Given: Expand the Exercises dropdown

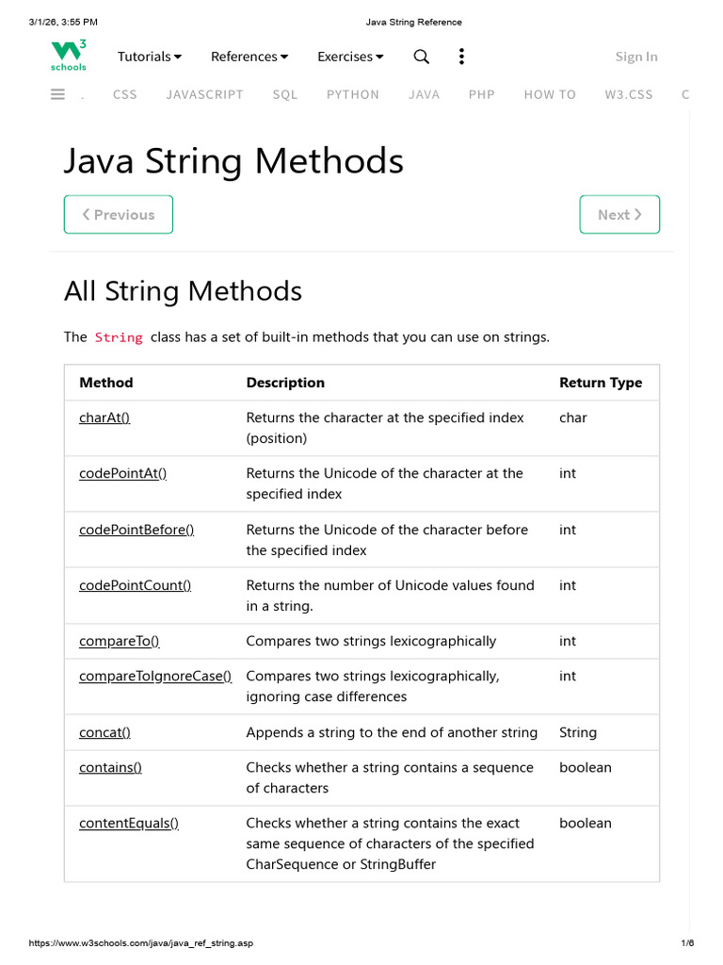Looking at the screenshot, I should coord(350,57).
